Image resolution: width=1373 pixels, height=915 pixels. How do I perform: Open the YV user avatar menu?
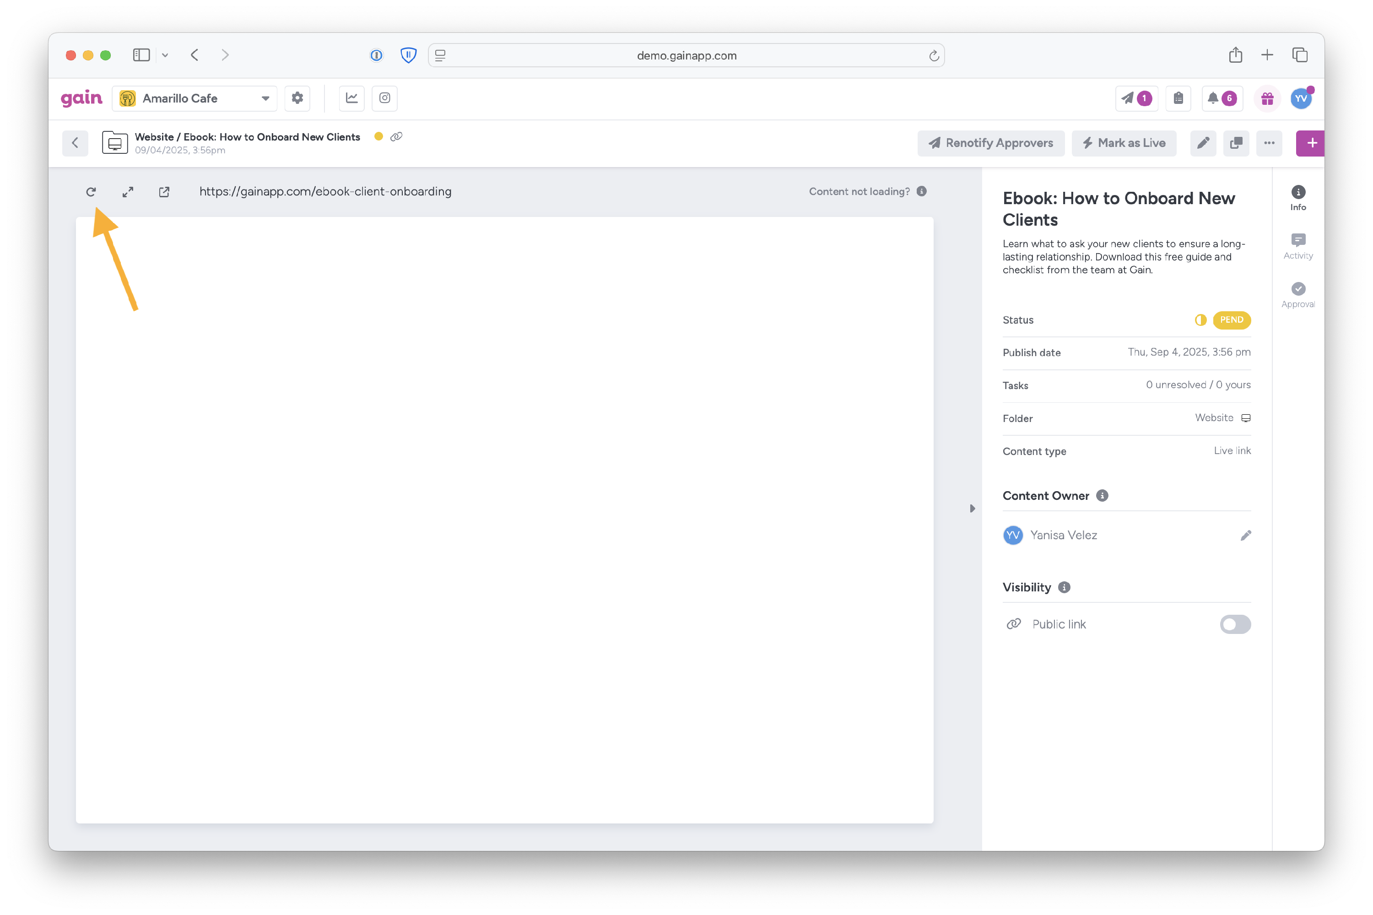(x=1301, y=98)
